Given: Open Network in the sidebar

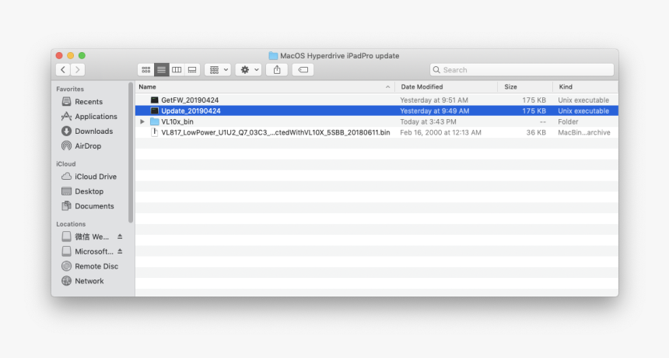Looking at the screenshot, I should click(x=82, y=281).
